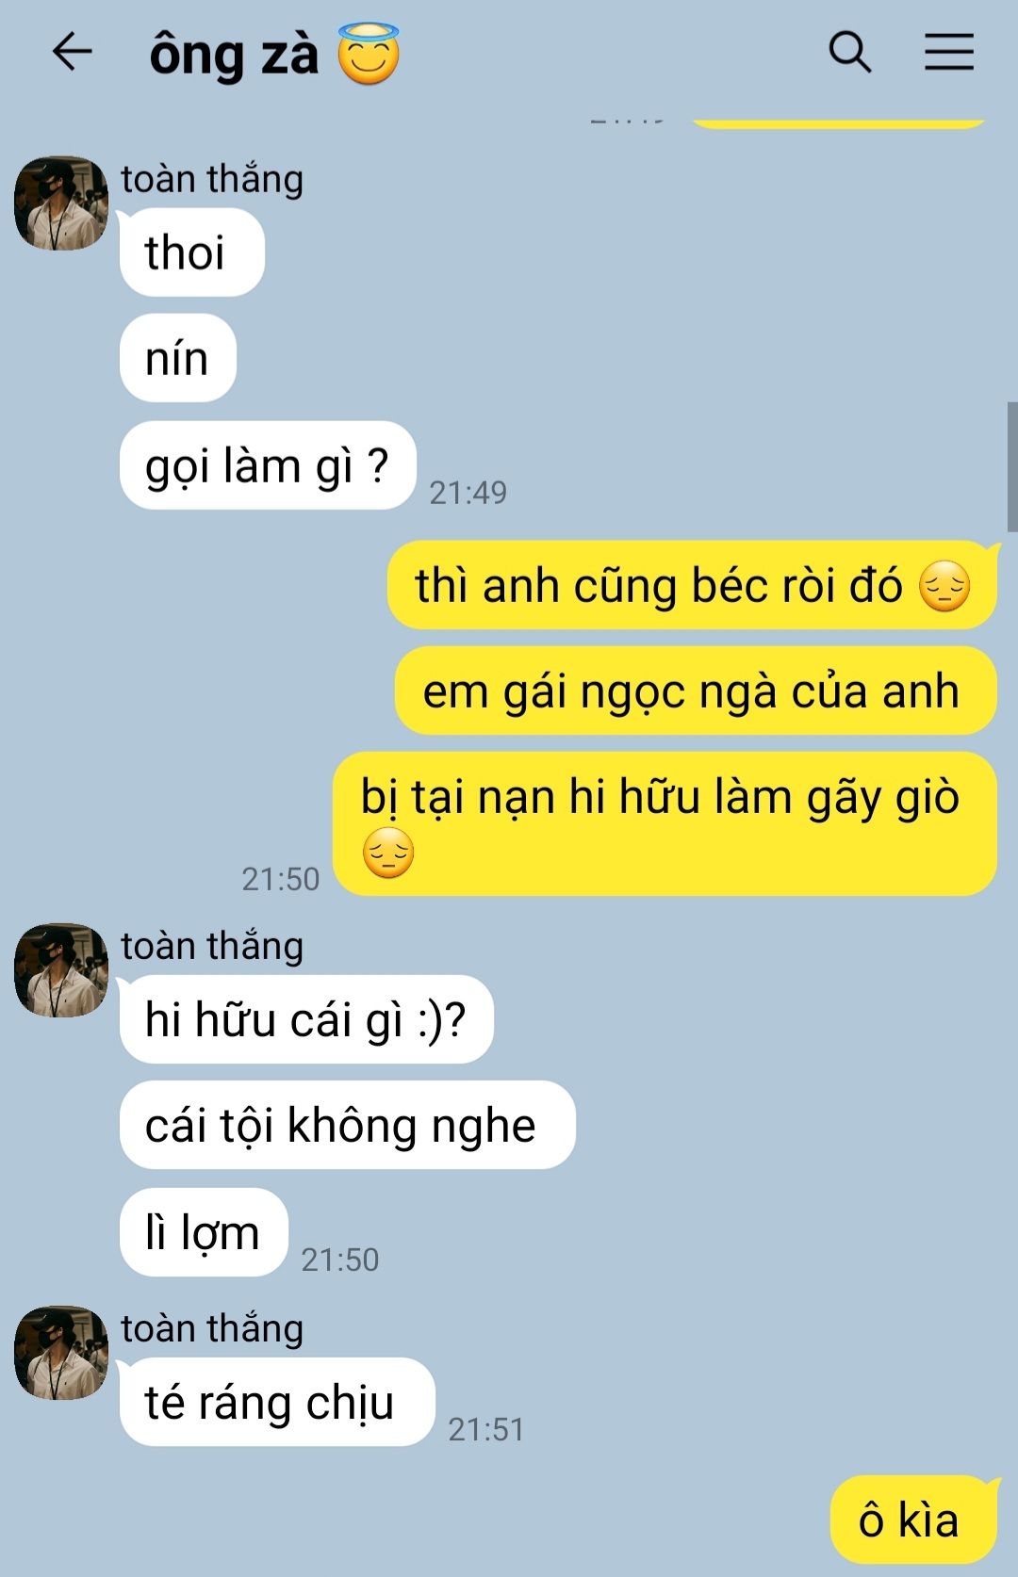1018x1577 pixels.
Task: Tap the yellow 'ô kìa' message bubble
Action: [913, 1520]
